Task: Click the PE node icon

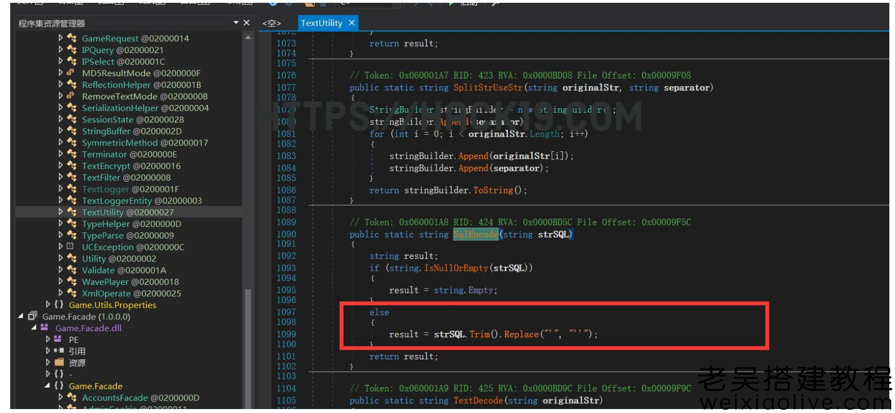Action: [58, 339]
